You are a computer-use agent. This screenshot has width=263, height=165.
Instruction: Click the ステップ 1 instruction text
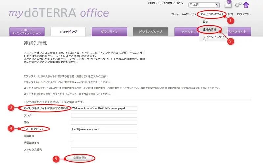(65, 76)
